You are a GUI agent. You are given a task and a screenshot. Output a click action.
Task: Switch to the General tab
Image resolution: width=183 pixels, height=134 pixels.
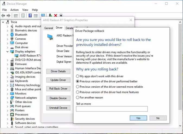point(49,28)
